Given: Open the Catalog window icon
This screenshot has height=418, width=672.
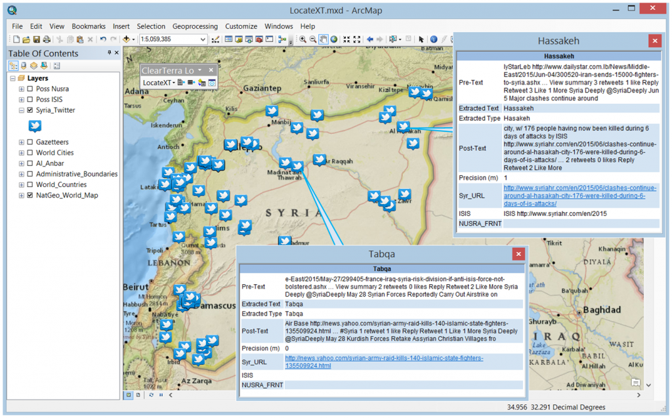Looking at the screenshot, I should pos(239,39).
